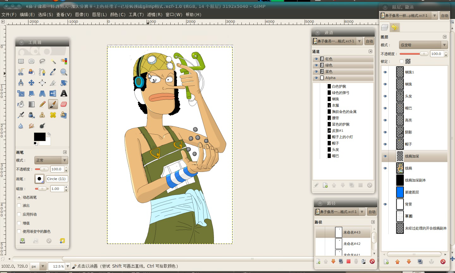Toggle visibility of the 头发 layer
455x273 pixels.
(385, 96)
